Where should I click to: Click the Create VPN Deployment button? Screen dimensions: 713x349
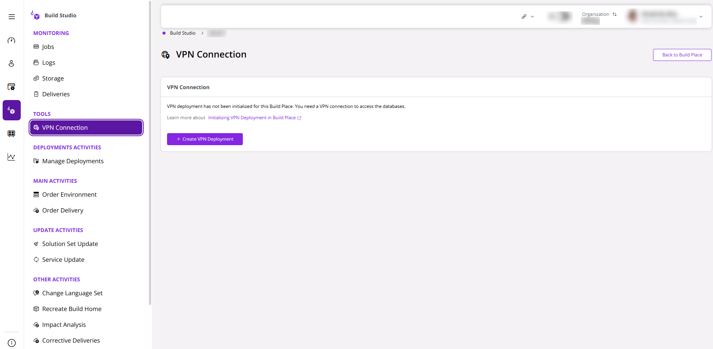click(205, 139)
